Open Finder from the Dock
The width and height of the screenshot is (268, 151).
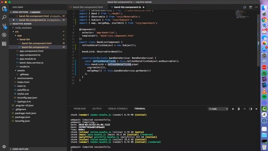264,8
